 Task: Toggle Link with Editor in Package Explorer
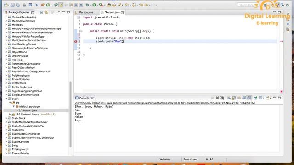coord(46,12)
